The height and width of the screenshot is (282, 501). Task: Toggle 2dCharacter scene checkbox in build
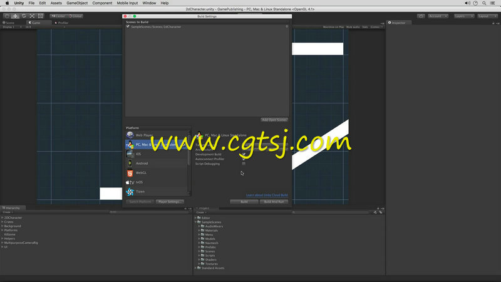pos(128,26)
